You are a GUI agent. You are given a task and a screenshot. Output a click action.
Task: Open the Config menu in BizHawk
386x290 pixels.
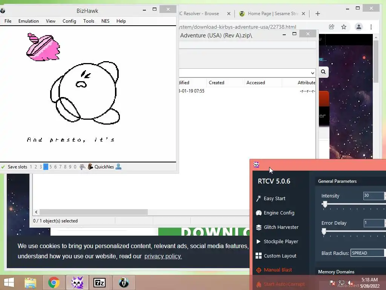[x=69, y=21]
